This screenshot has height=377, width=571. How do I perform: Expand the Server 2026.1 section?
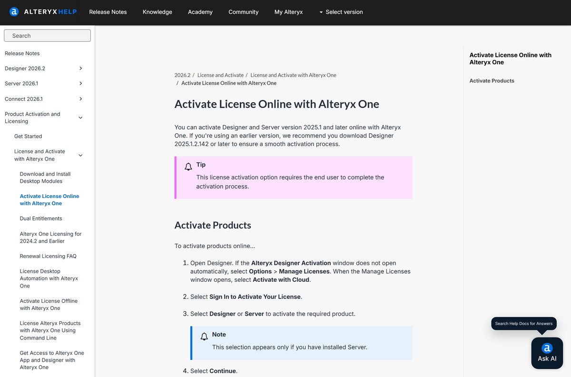pos(80,84)
